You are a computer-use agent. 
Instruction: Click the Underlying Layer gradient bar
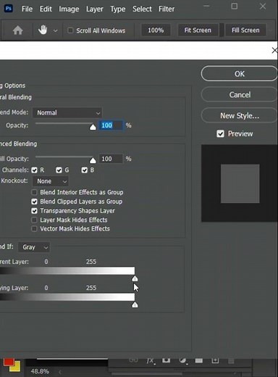67,297
